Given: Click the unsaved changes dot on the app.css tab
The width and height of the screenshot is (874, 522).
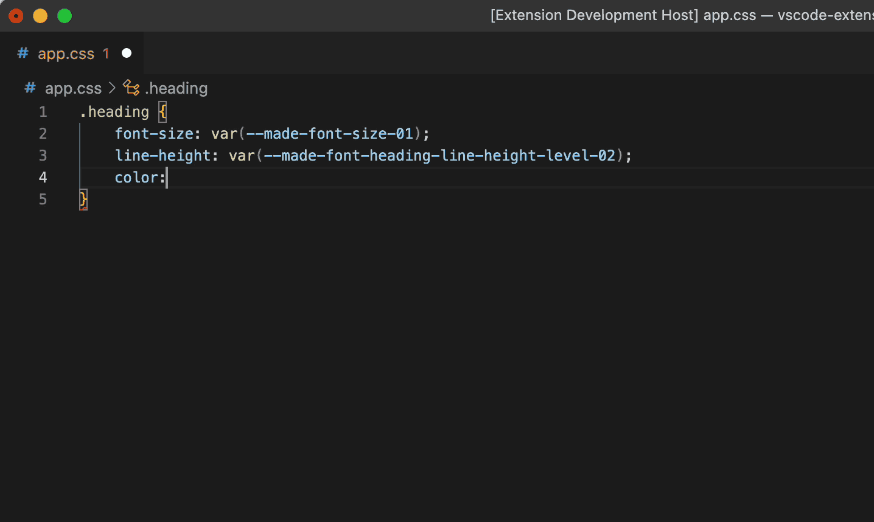Looking at the screenshot, I should click(x=127, y=53).
